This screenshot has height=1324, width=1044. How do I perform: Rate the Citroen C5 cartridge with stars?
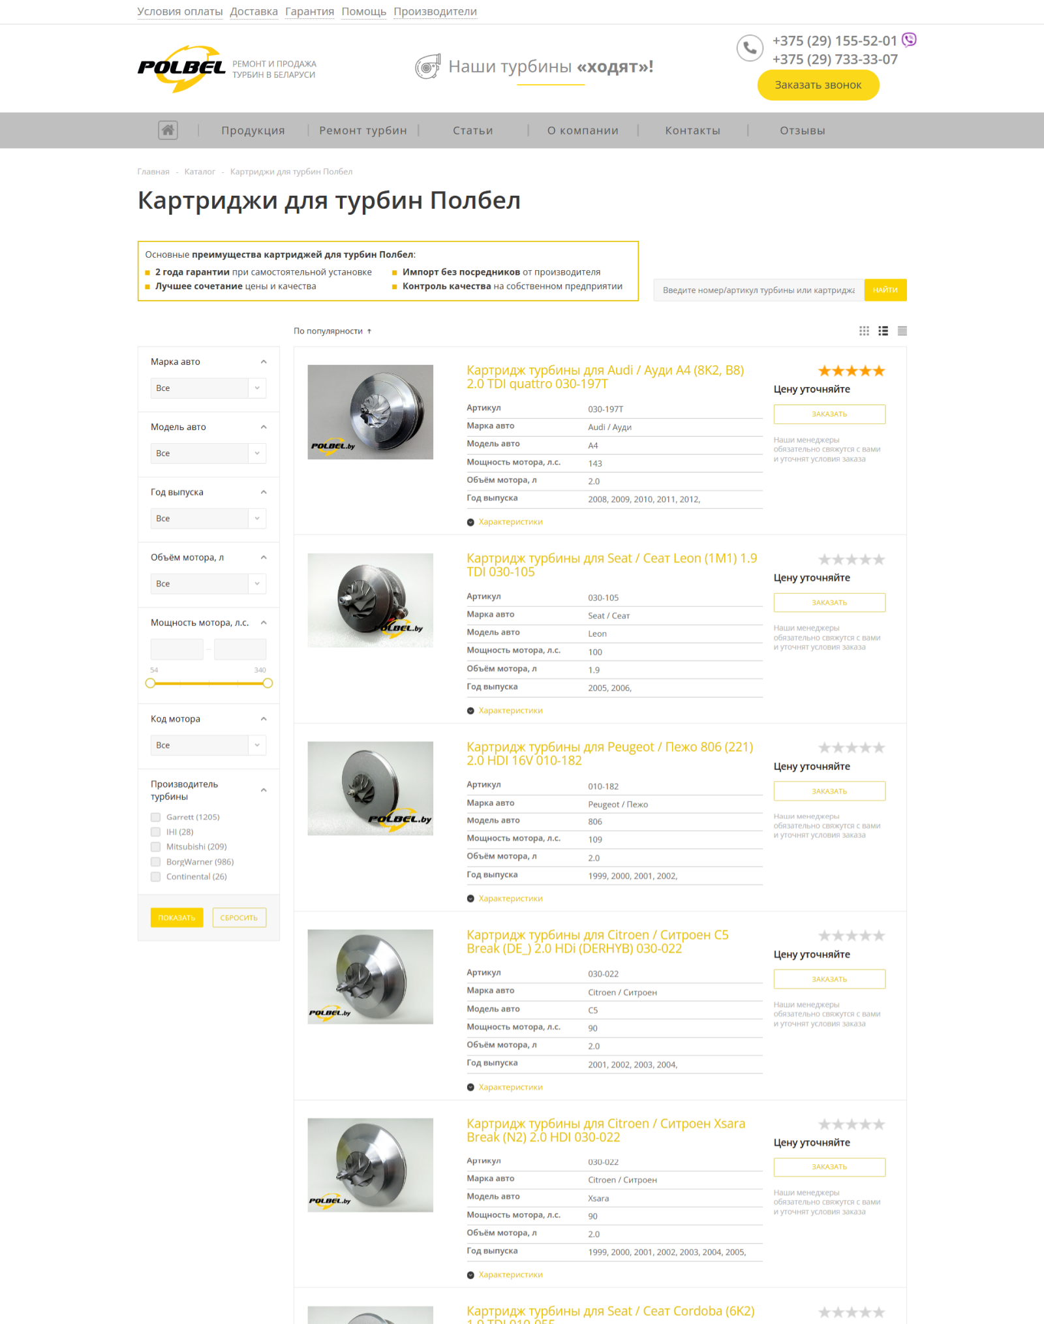coord(852,935)
